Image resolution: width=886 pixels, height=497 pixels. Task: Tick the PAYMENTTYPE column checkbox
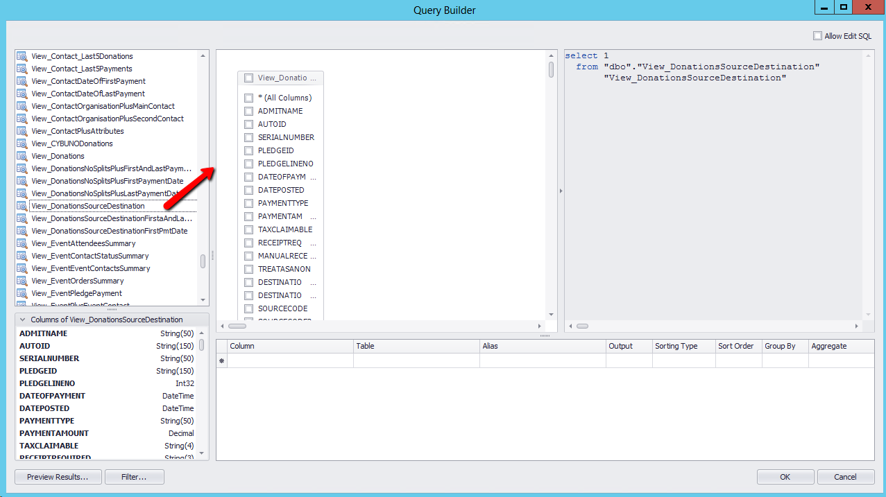(x=248, y=203)
